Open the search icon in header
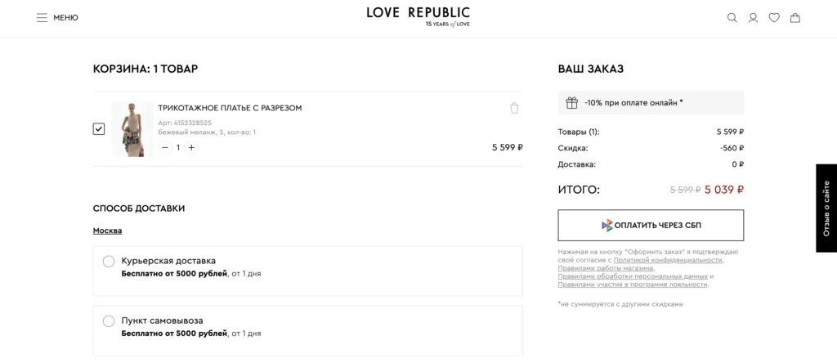This screenshot has height=363, width=837. (x=732, y=18)
